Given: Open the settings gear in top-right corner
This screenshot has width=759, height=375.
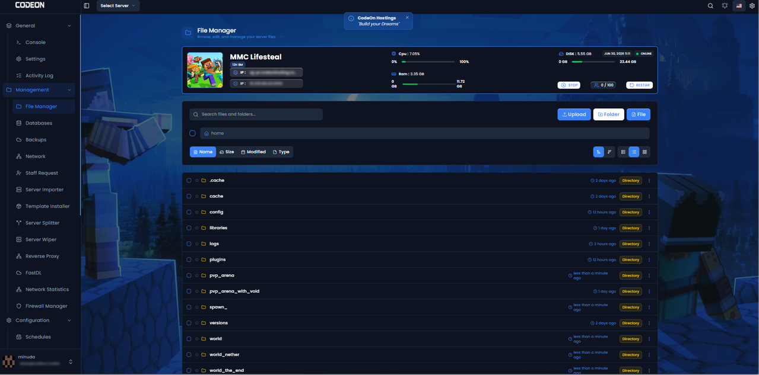Looking at the screenshot, I should 752,6.
